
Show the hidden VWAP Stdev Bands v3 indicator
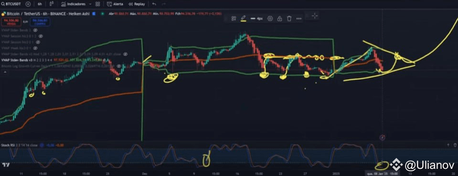tap(125, 54)
